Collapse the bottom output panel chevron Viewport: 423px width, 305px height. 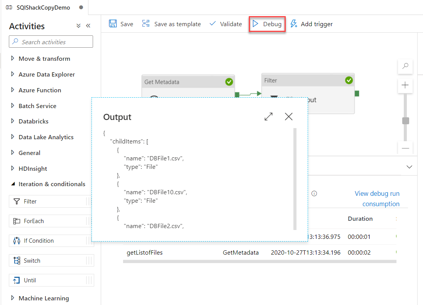tap(409, 167)
